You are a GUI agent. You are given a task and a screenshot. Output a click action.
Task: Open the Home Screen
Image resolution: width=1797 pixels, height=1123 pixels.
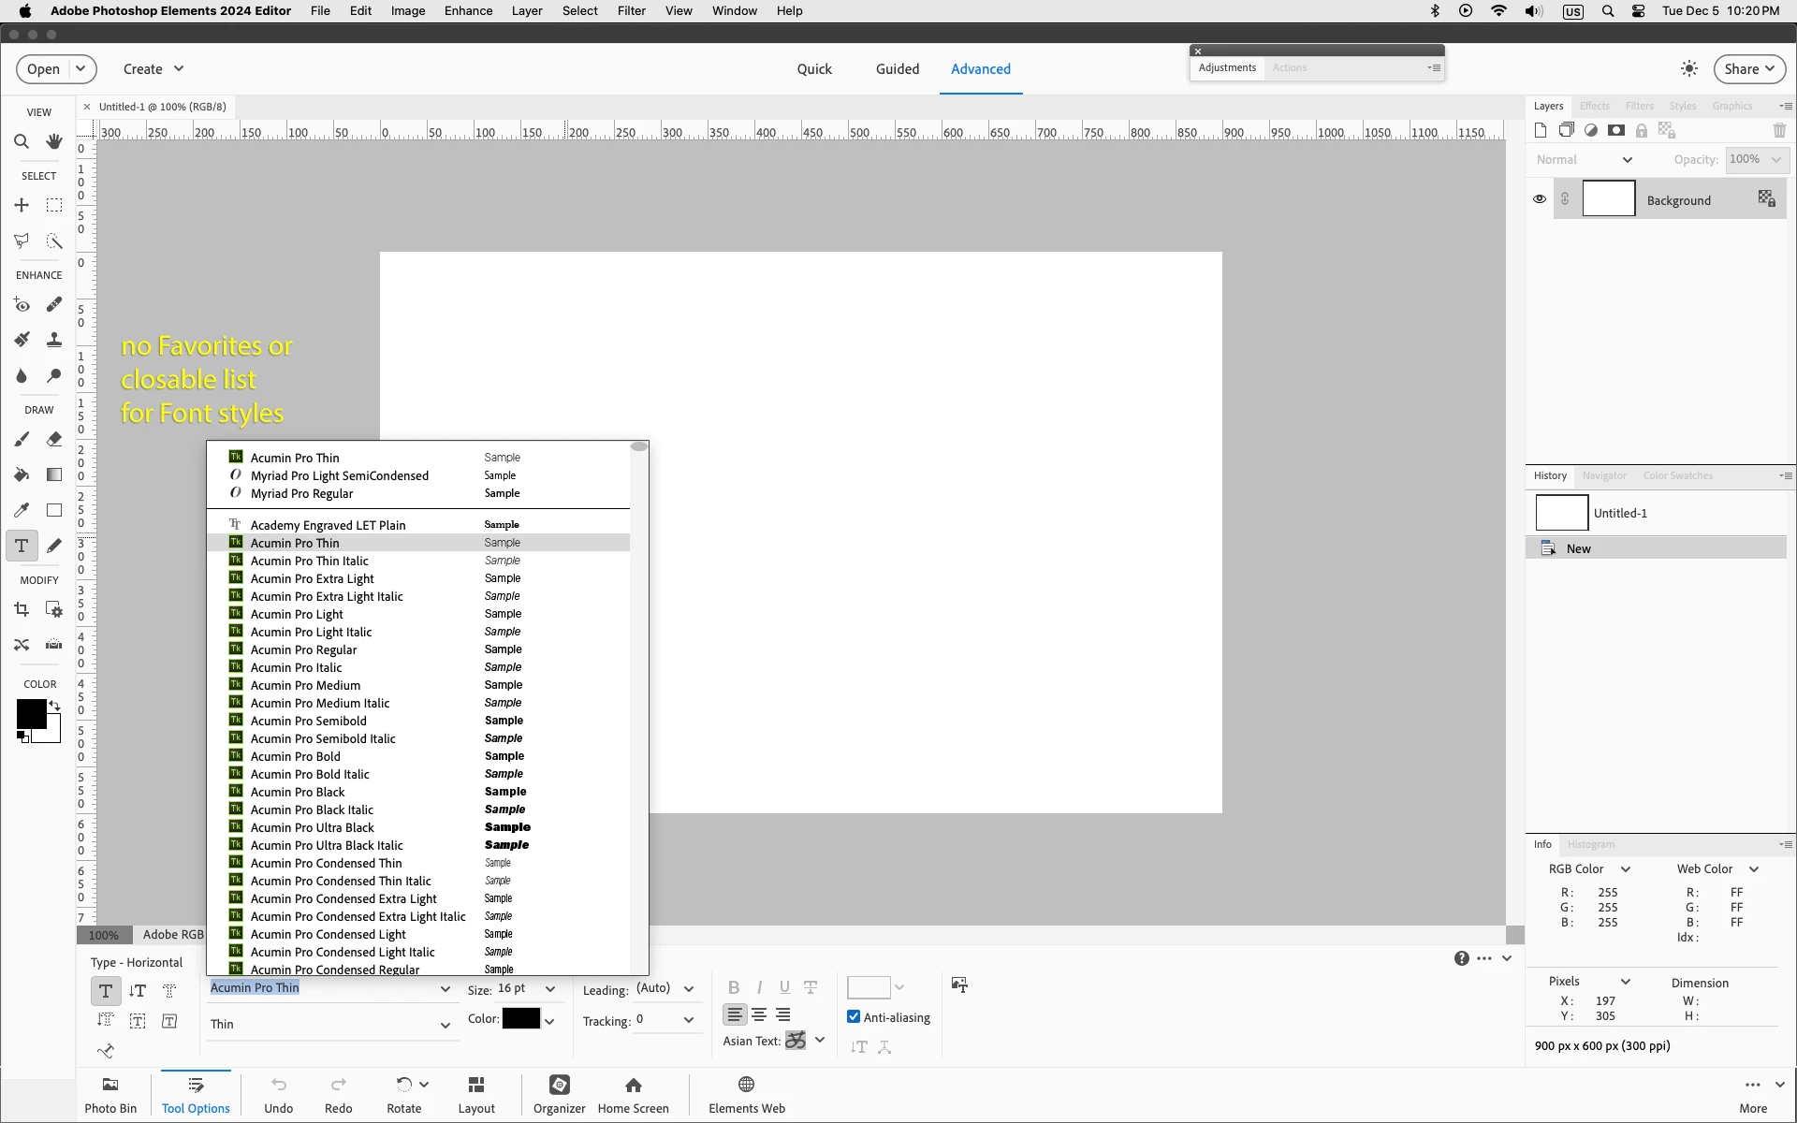[633, 1093]
